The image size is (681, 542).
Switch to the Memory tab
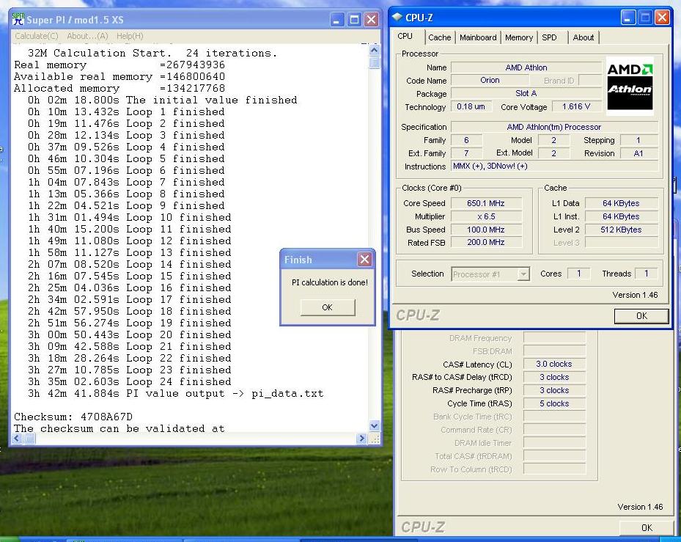pyautogui.click(x=519, y=37)
